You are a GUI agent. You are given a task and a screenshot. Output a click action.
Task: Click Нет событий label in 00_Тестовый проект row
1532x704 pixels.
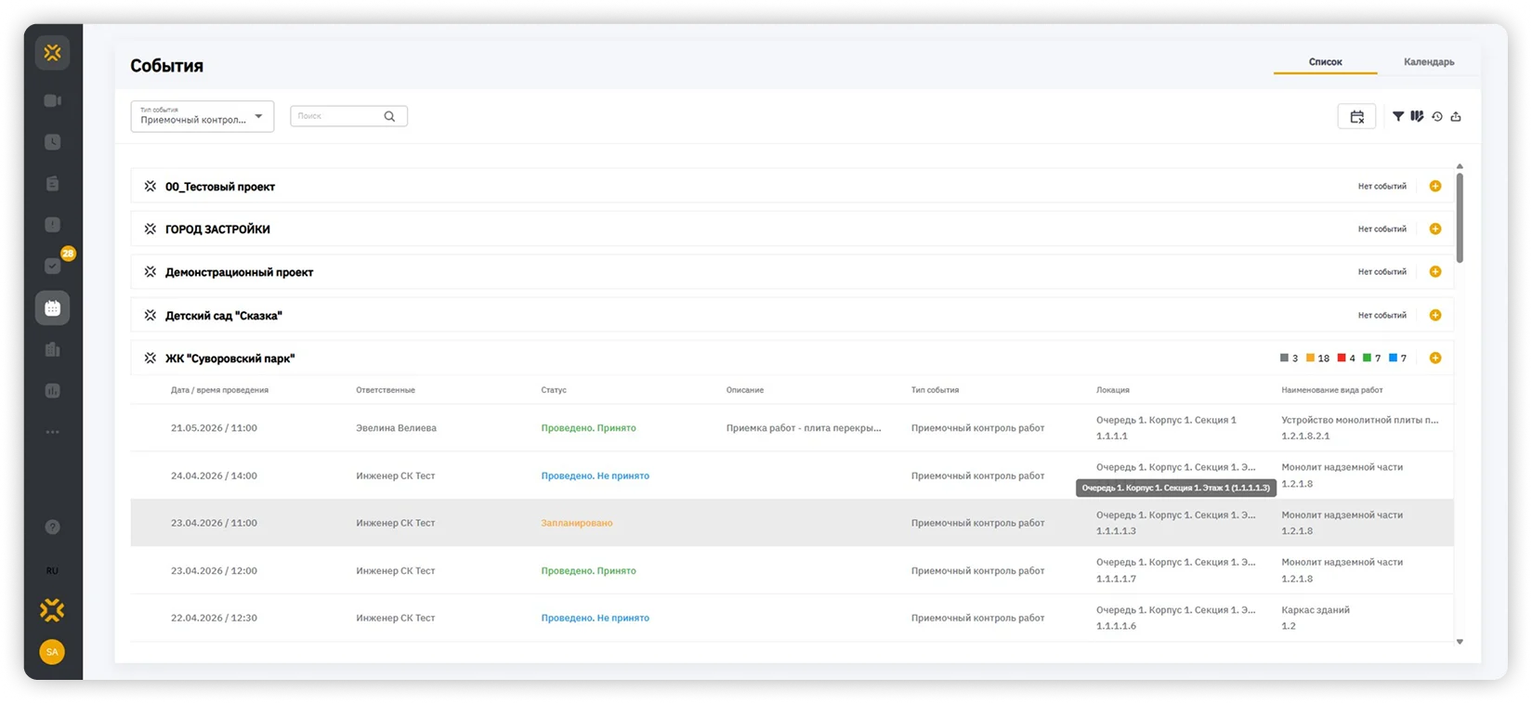[x=1382, y=187]
